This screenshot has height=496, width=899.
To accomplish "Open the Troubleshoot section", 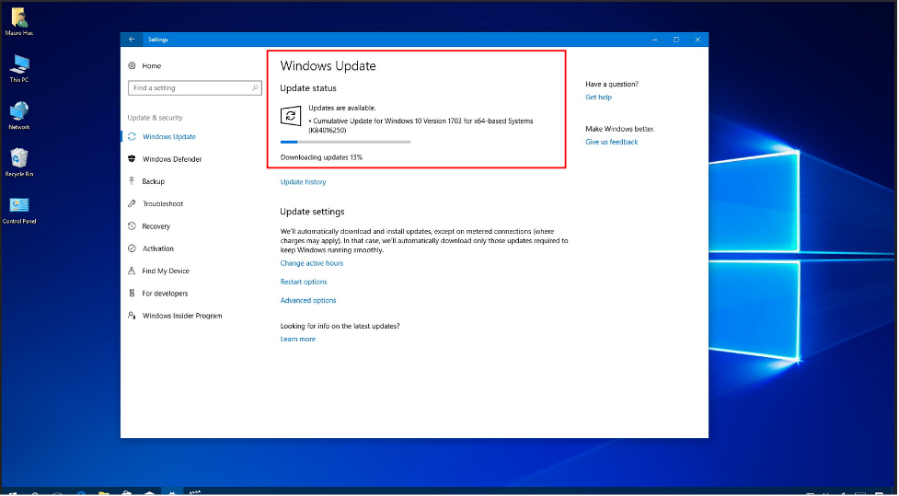I will point(163,203).
